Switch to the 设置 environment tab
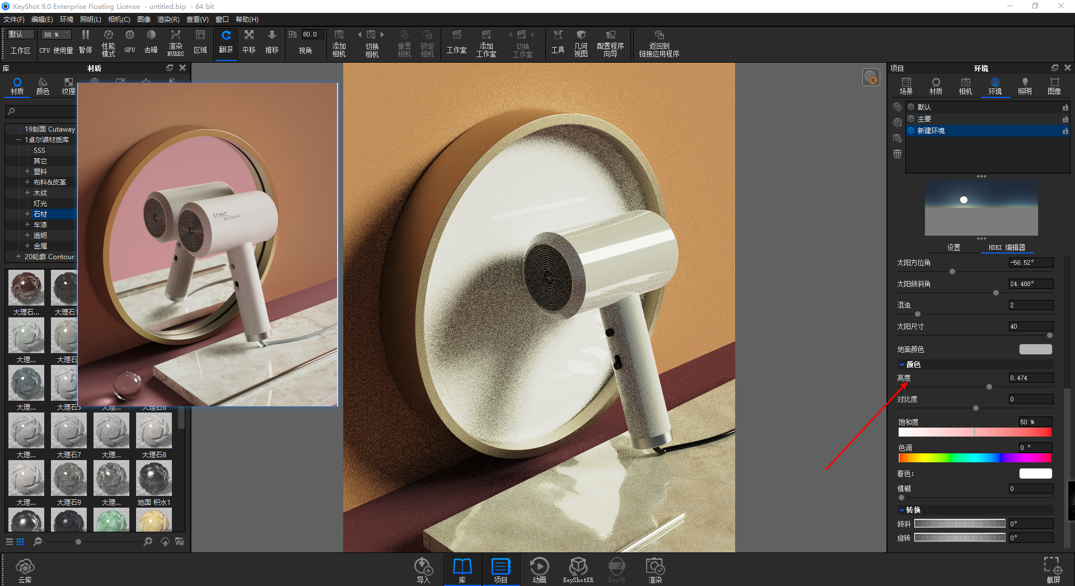This screenshot has width=1075, height=586. pyautogui.click(x=954, y=247)
